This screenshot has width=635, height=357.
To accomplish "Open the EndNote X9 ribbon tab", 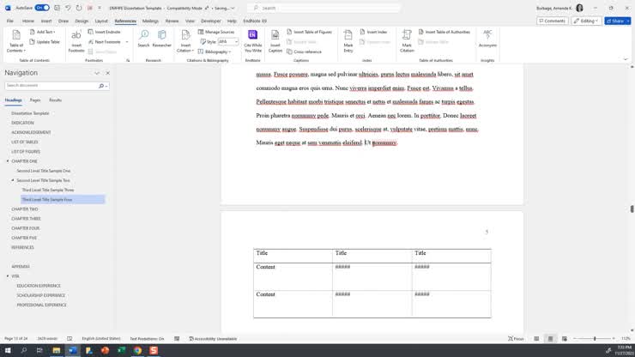I will 255,21.
